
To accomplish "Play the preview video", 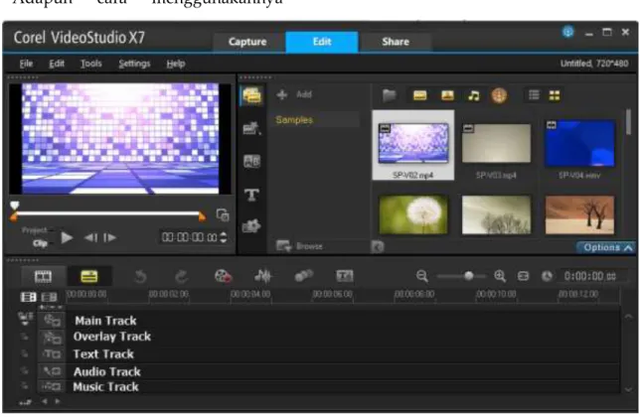I will pos(67,237).
